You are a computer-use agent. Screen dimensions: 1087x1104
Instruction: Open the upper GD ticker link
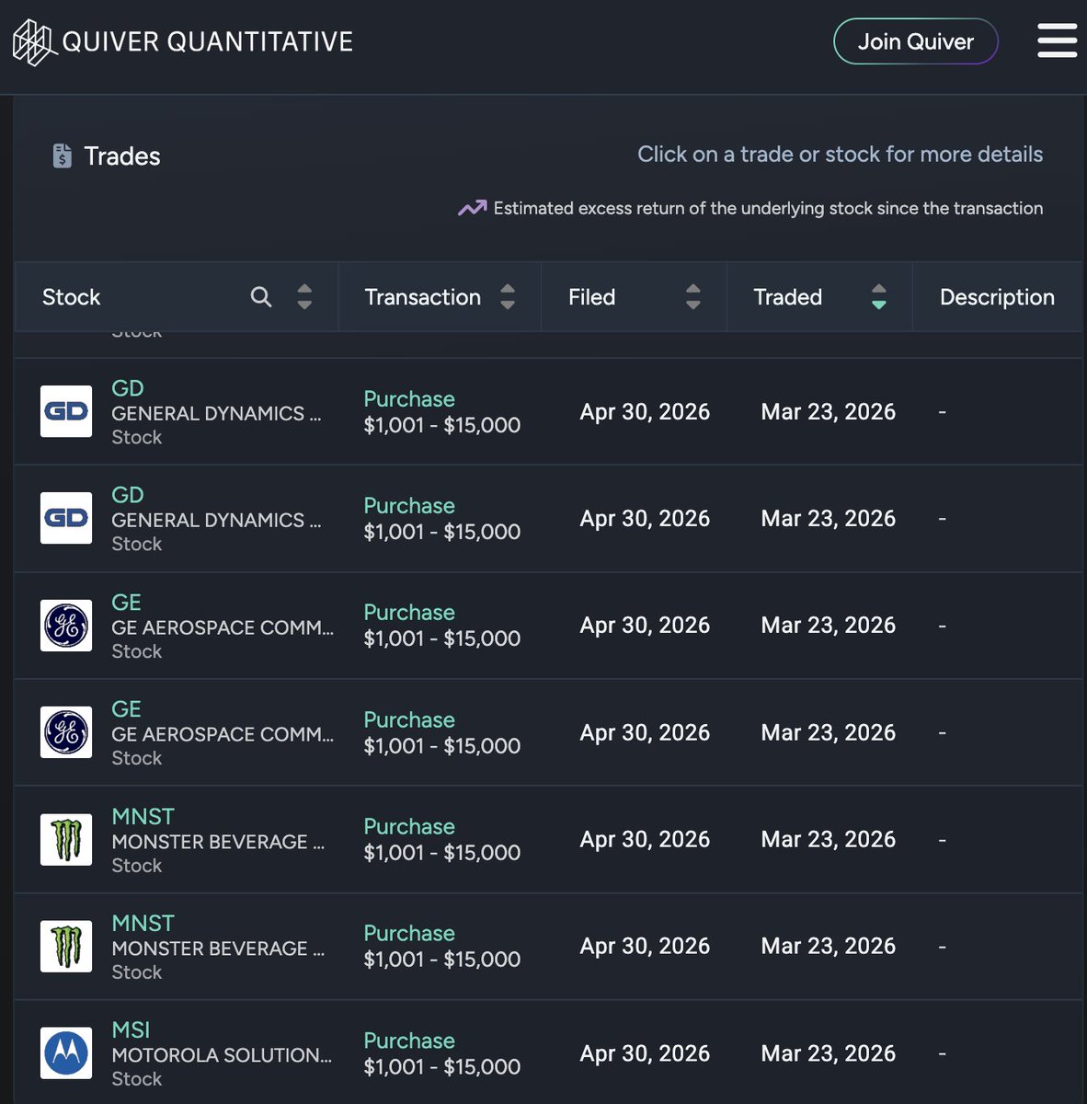[x=128, y=388]
